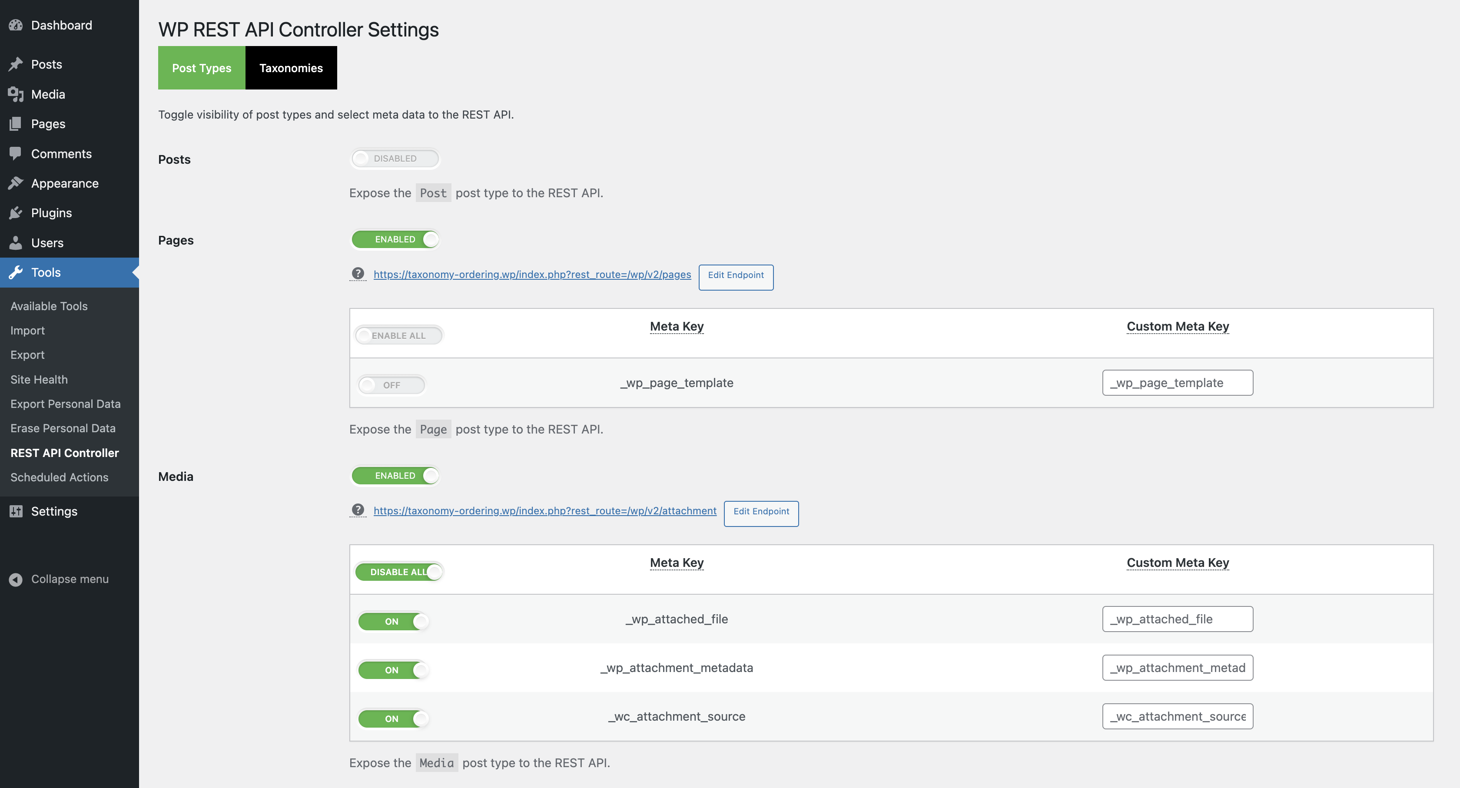This screenshot has width=1460, height=788.
Task: Toggle Enable All for Pages meta keys
Action: point(399,335)
